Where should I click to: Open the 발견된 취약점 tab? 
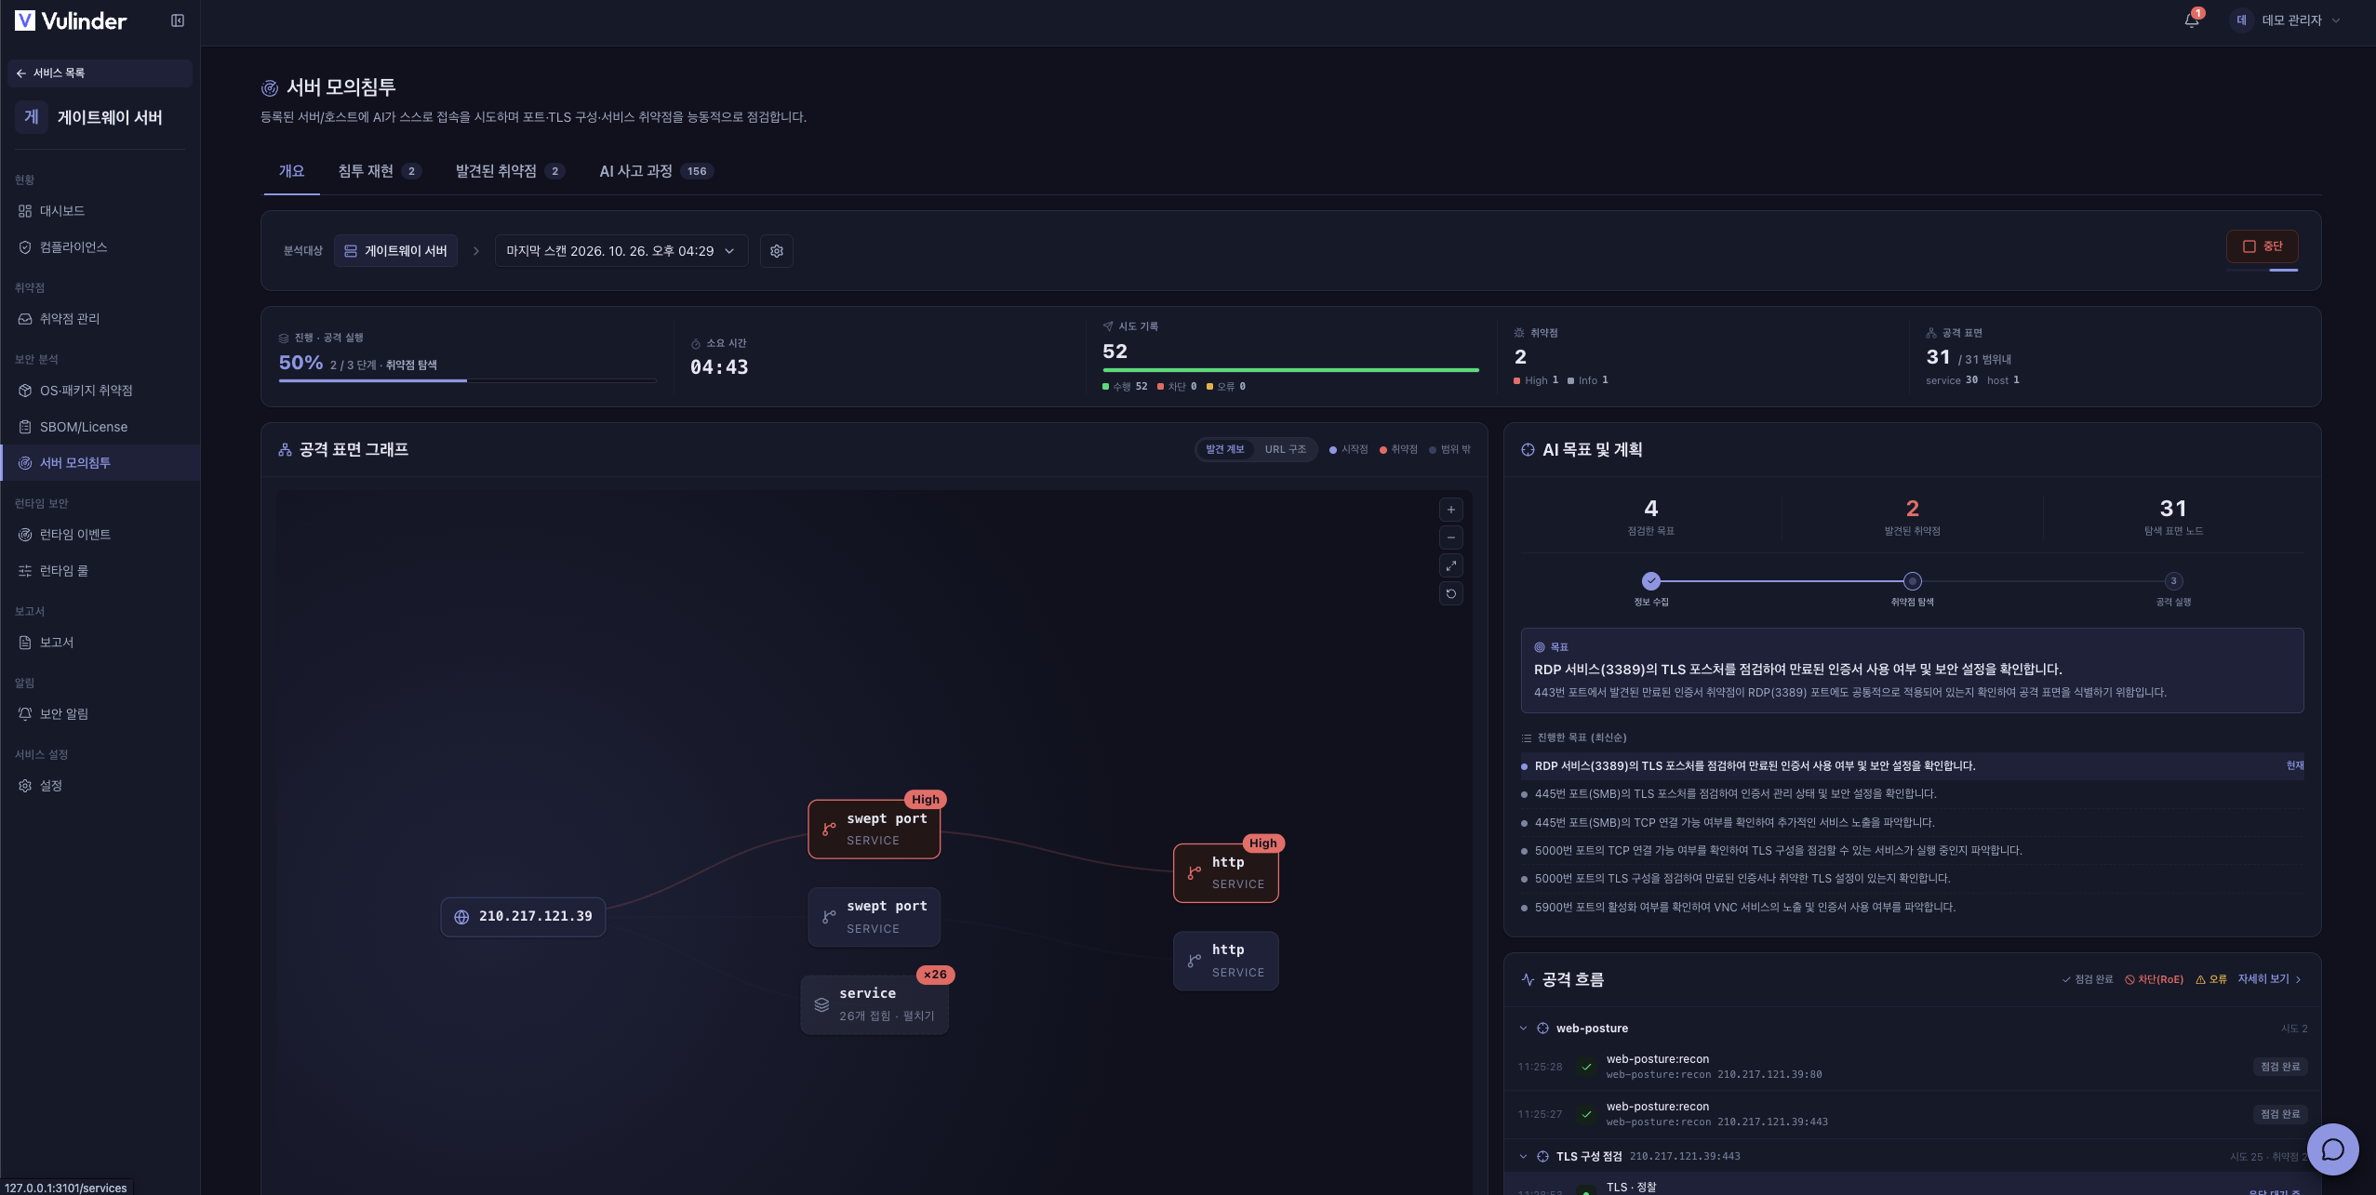coord(510,171)
